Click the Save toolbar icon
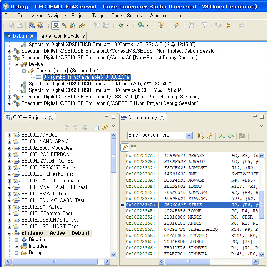The width and height of the screenshot is (267, 267). (11, 25)
